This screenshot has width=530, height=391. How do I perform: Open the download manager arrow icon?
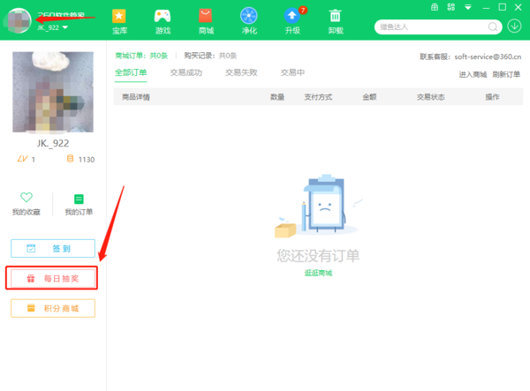(x=514, y=26)
